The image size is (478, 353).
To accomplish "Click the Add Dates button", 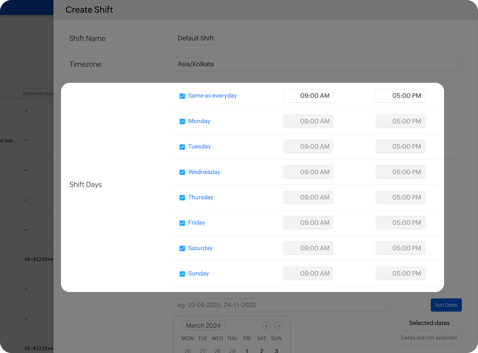I will pyautogui.click(x=446, y=305).
